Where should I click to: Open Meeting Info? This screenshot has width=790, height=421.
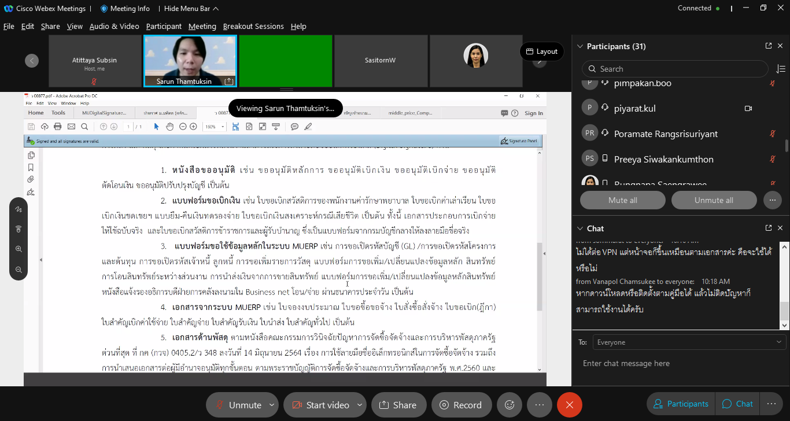pyautogui.click(x=125, y=9)
